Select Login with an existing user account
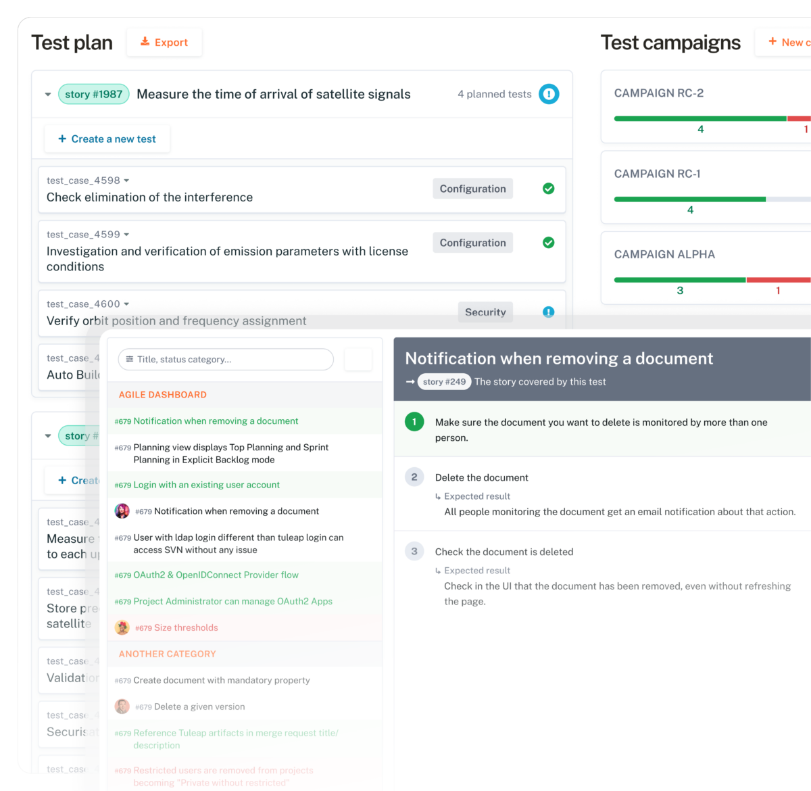This screenshot has height=791, width=811. tap(206, 485)
